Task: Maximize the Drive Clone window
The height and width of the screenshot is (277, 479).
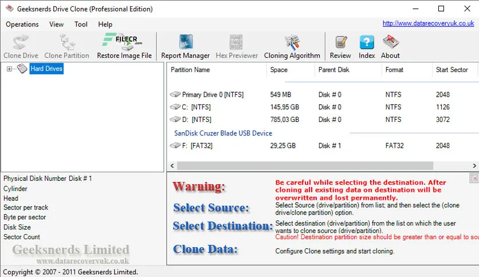Action: point(441,9)
